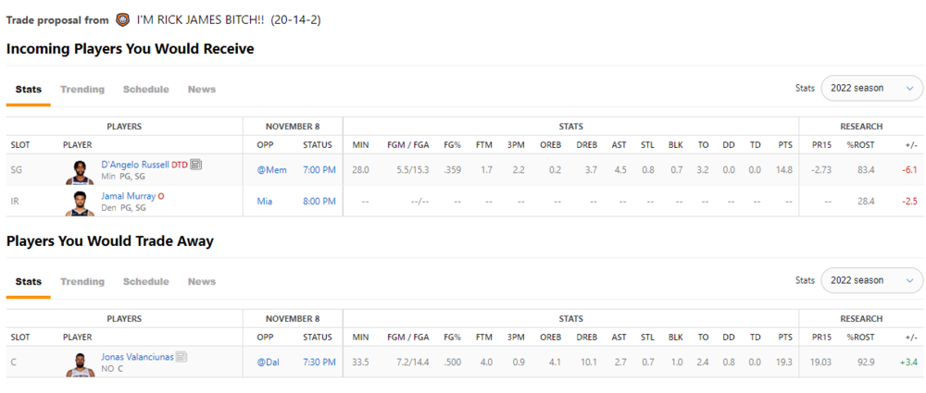Click the Mia opponent link for Murray

(x=264, y=202)
